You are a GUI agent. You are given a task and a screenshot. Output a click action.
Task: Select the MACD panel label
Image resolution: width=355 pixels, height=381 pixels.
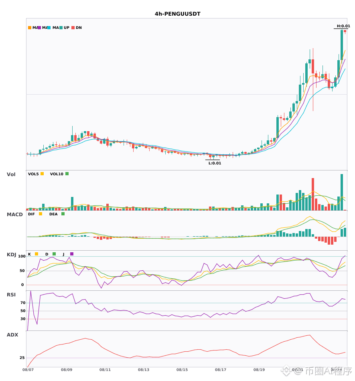click(x=14, y=215)
